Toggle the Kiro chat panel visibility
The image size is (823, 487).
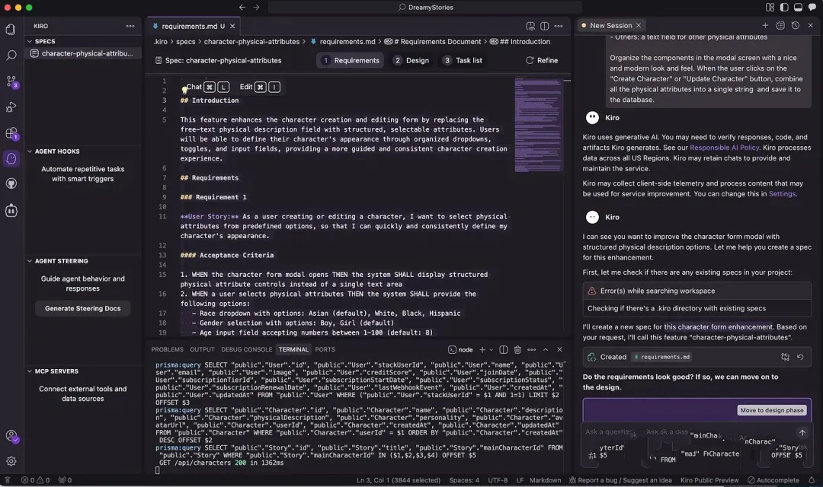point(812,8)
